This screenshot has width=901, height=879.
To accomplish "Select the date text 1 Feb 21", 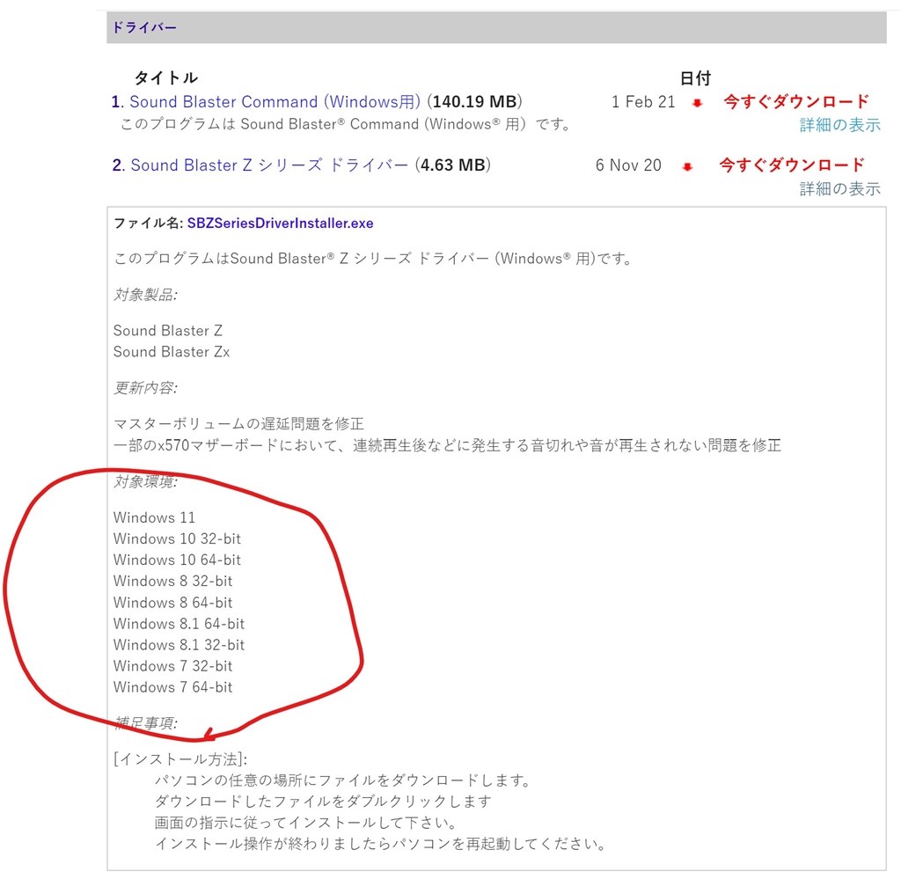I will coord(643,102).
